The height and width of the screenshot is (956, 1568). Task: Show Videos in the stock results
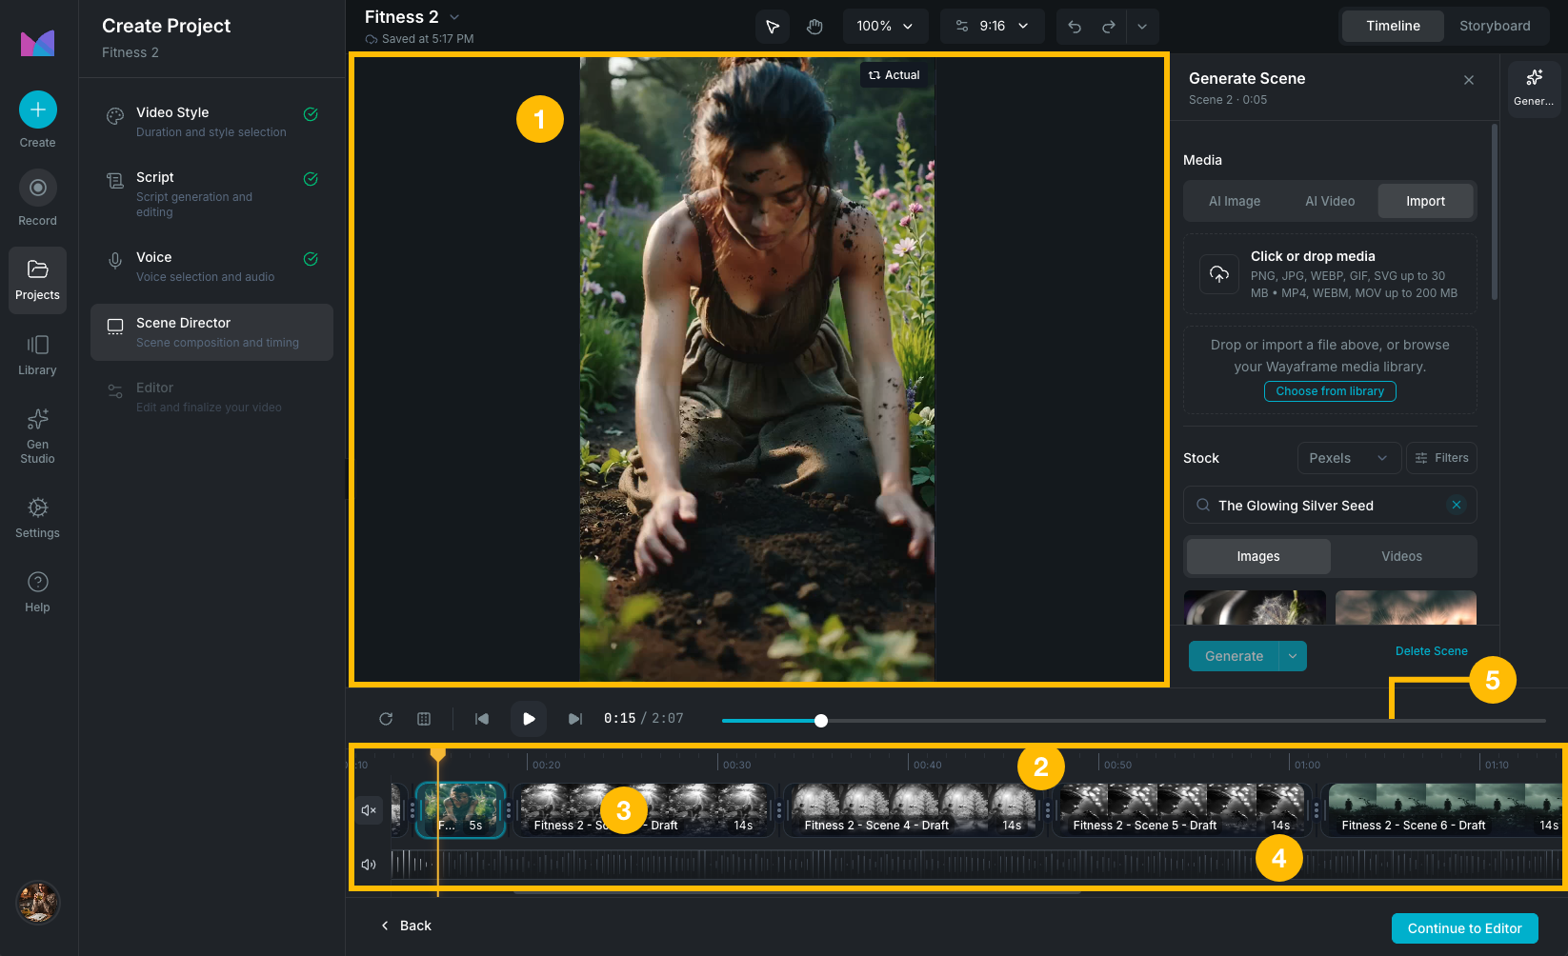click(1401, 556)
